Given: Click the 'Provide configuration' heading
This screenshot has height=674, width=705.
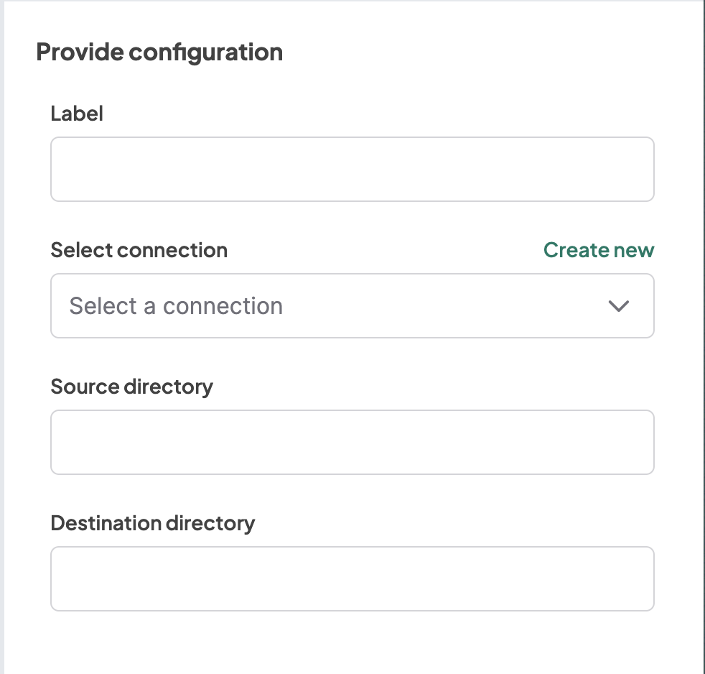Looking at the screenshot, I should tap(159, 52).
